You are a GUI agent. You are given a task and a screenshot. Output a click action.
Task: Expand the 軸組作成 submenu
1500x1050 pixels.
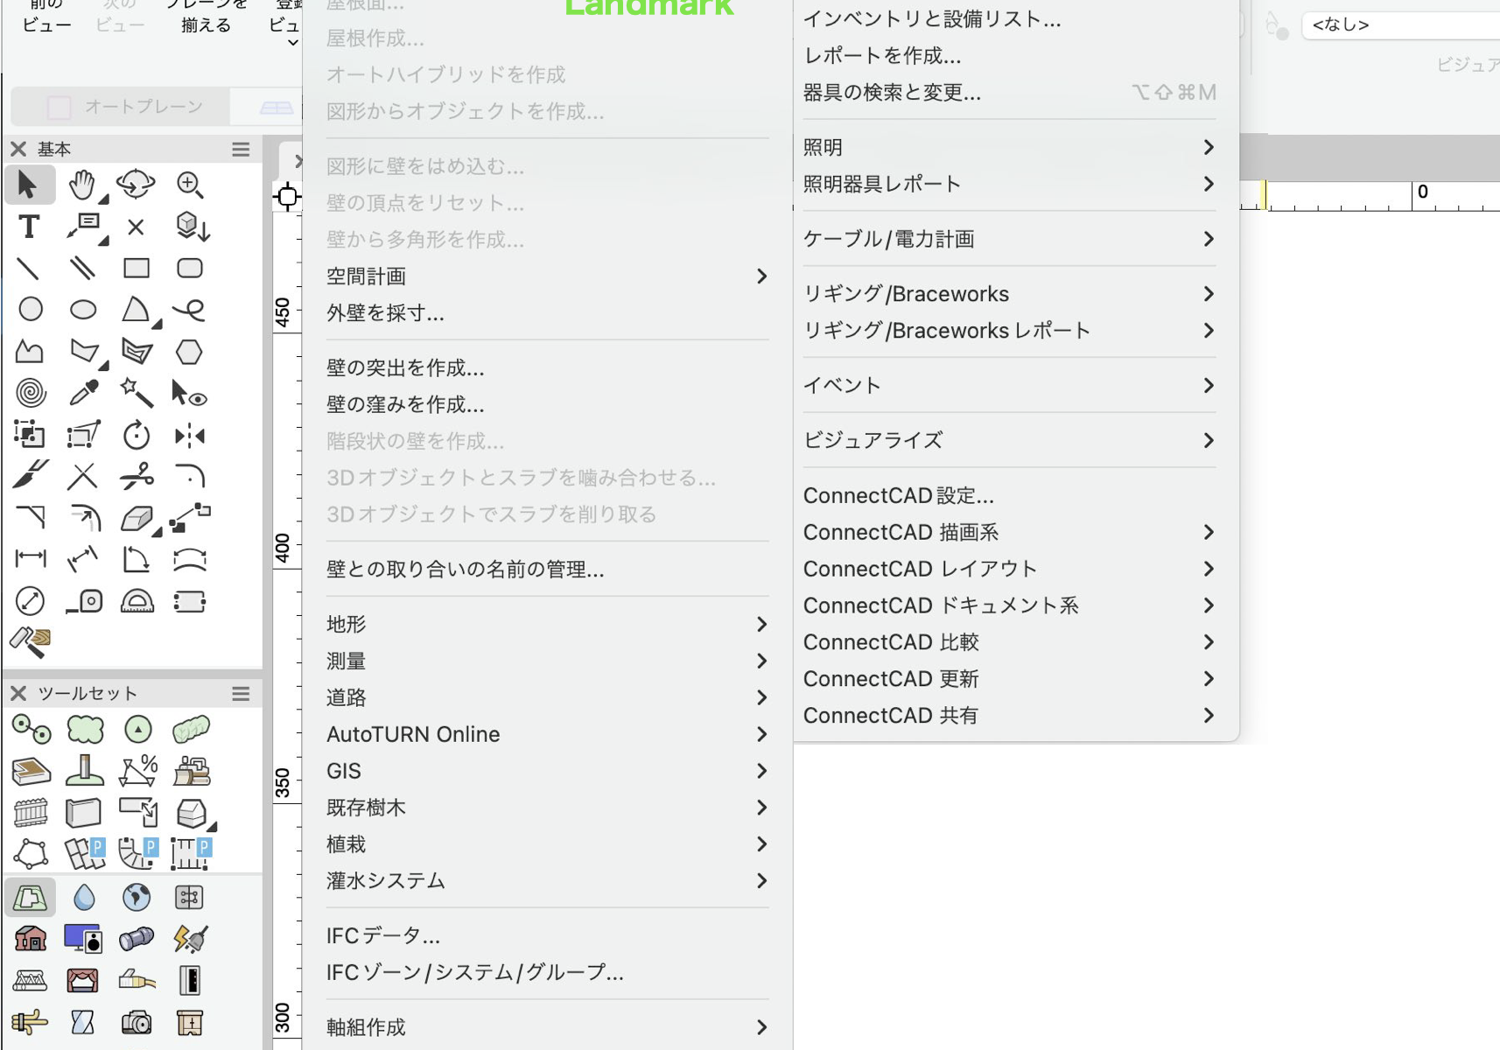tap(547, 1028)
